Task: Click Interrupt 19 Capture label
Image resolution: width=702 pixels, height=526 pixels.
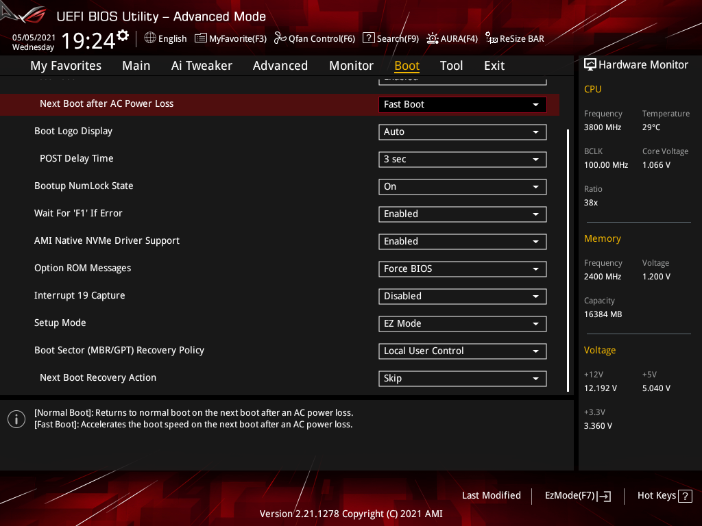Action: (80, 295)
